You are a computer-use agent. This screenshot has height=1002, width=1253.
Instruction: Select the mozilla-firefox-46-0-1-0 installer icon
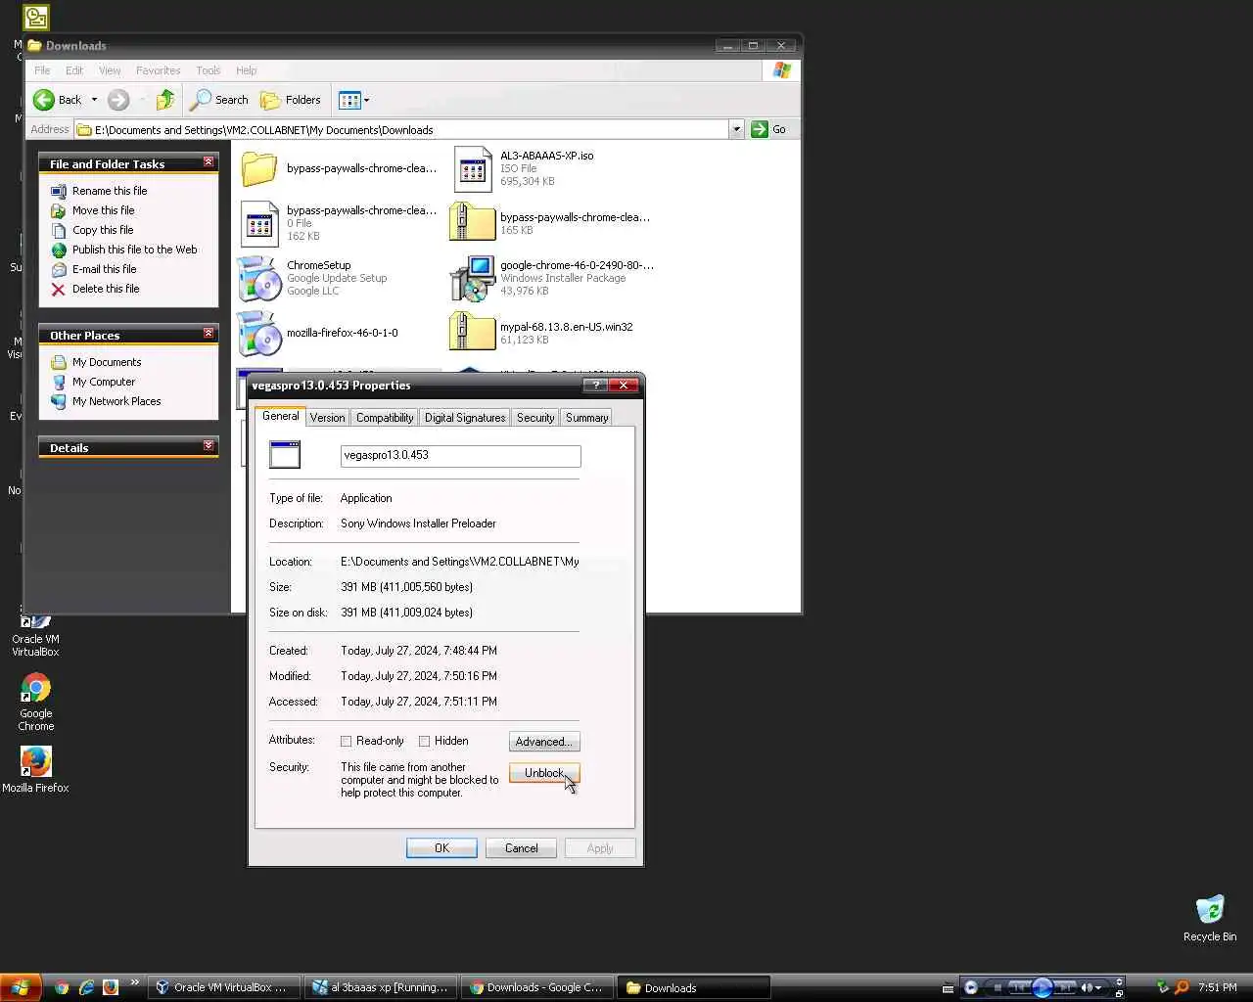point(259,333)
